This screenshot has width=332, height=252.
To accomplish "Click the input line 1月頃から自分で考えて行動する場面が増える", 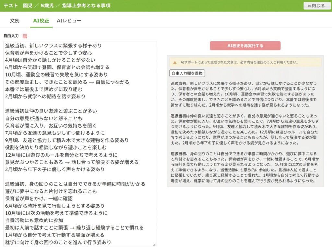I will [x=54, y=235].
